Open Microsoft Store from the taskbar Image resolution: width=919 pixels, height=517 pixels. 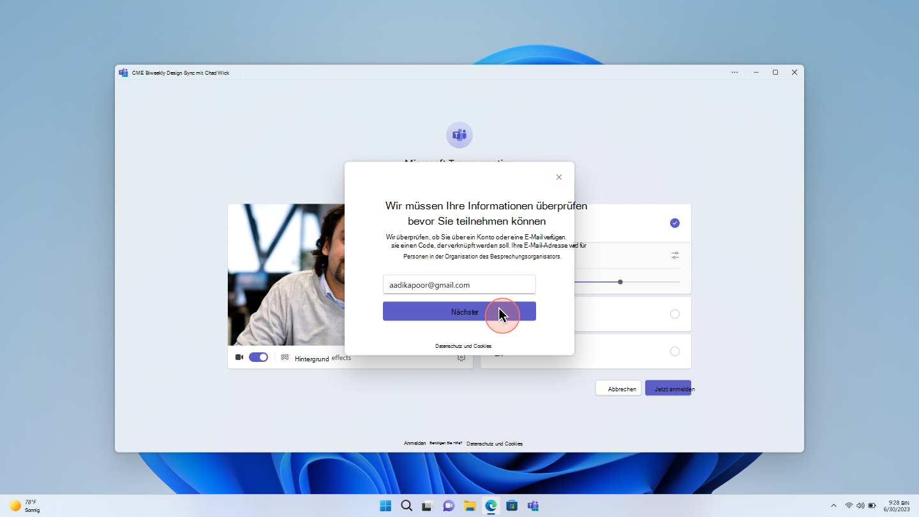(x=512, y=506)
